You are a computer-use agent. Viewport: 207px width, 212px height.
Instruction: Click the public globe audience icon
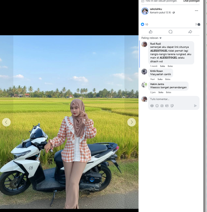(174, 13)
